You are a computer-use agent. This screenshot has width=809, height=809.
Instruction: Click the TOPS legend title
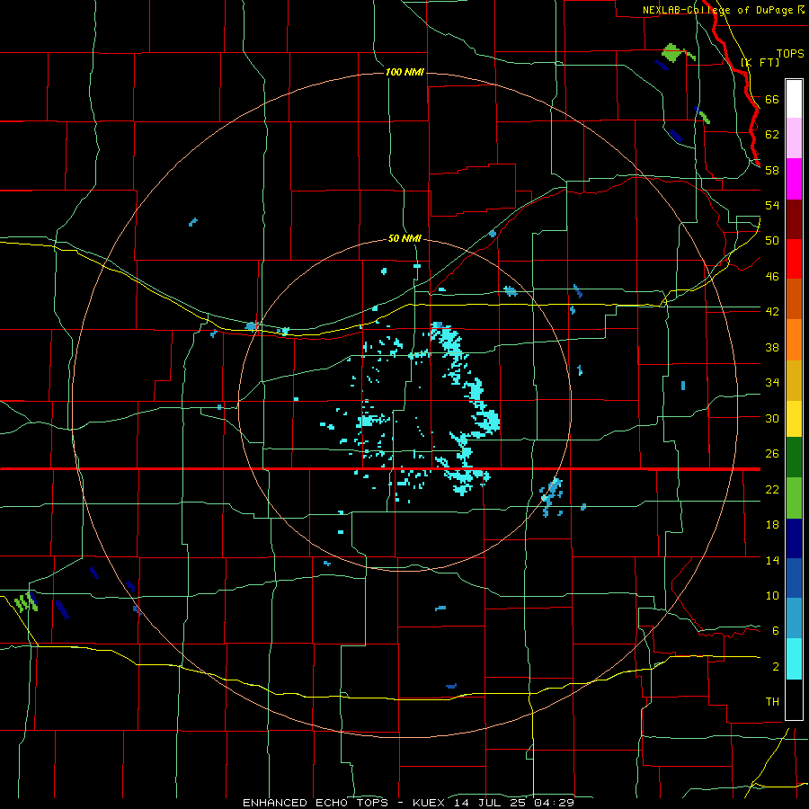[x=790, y=53]
